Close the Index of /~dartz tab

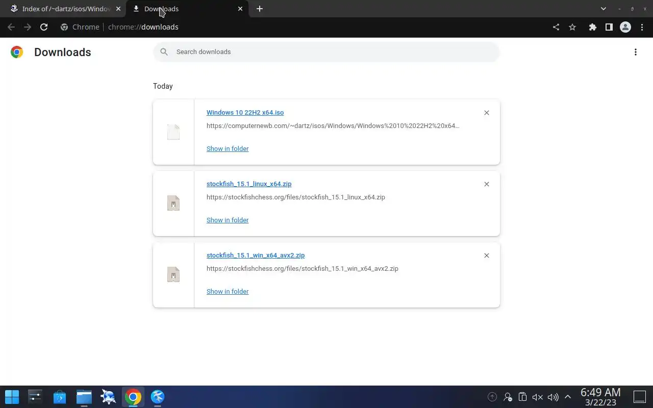[x=118, y=9]
